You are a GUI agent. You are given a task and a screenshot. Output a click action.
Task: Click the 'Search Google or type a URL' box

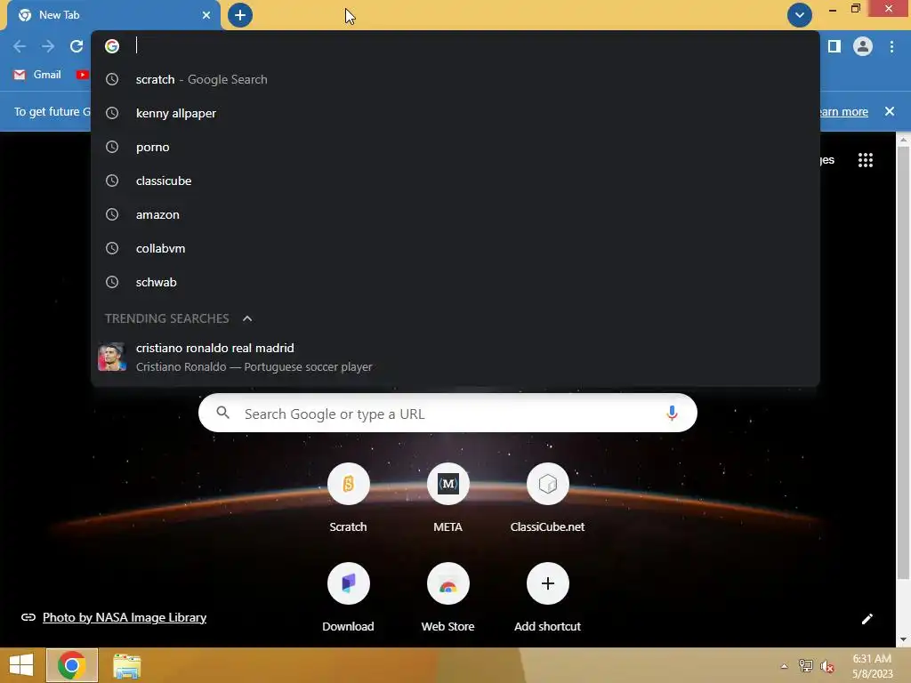coord(447,413)
